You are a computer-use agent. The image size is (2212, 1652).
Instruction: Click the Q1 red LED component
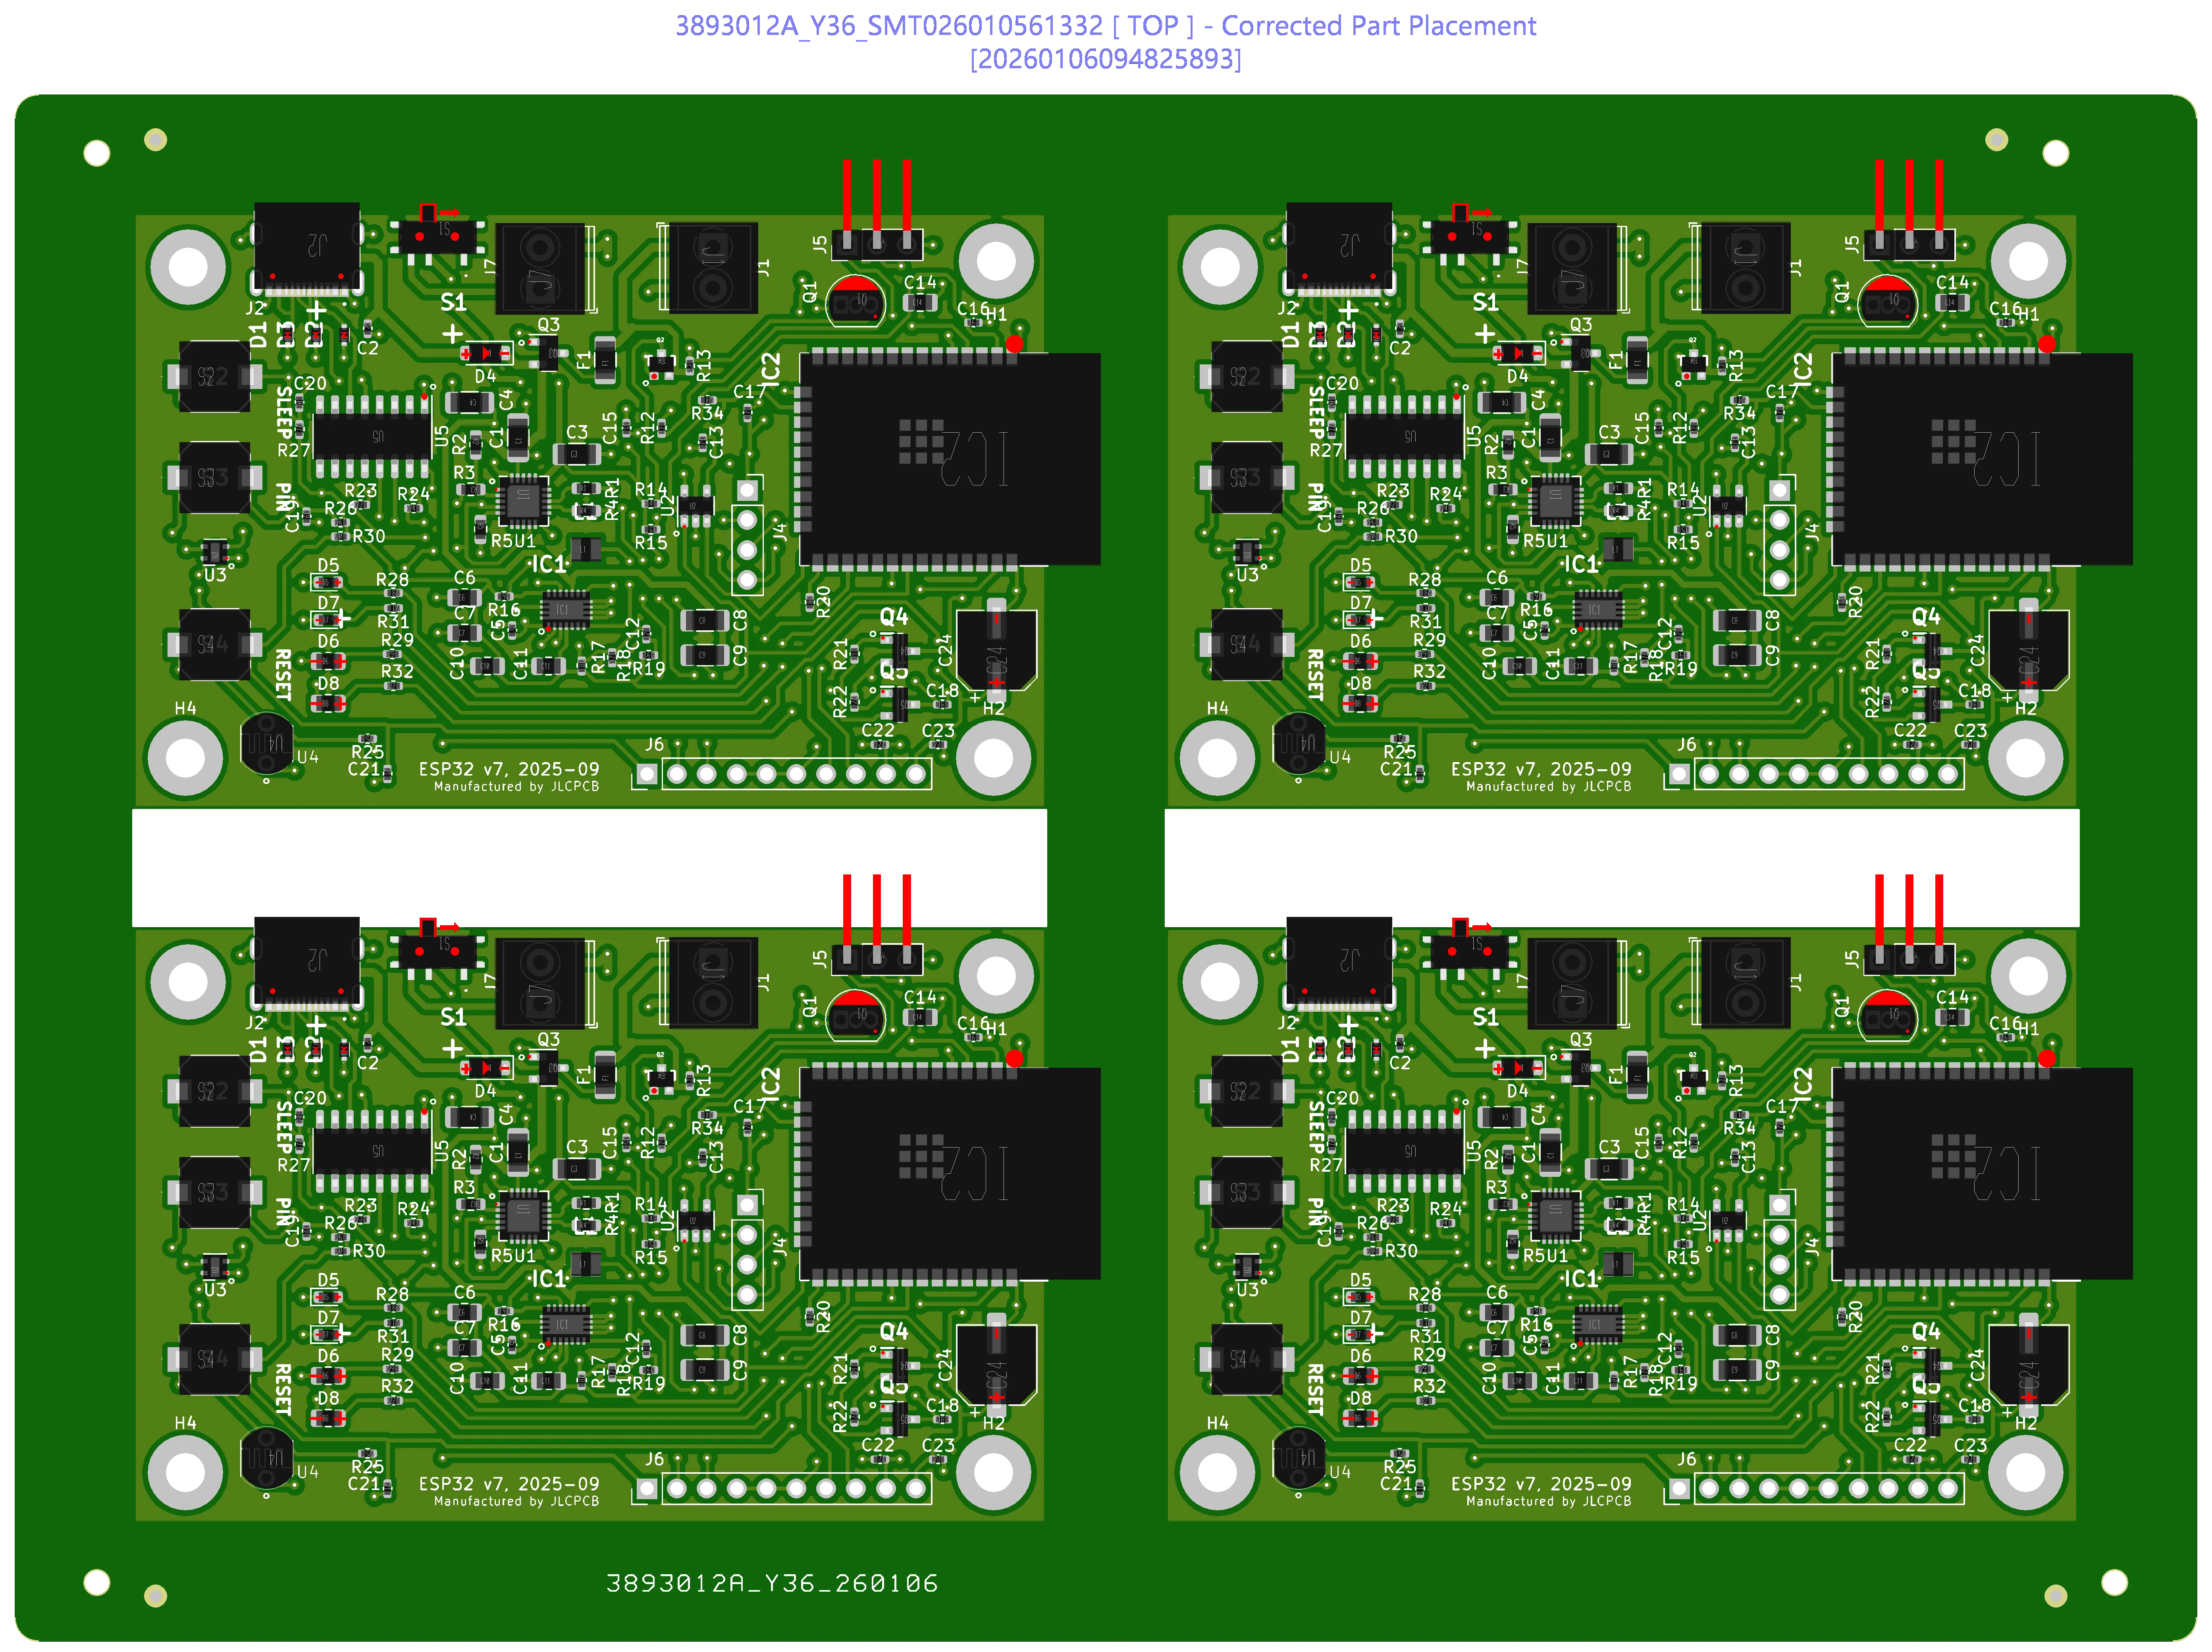pos(855,300)
